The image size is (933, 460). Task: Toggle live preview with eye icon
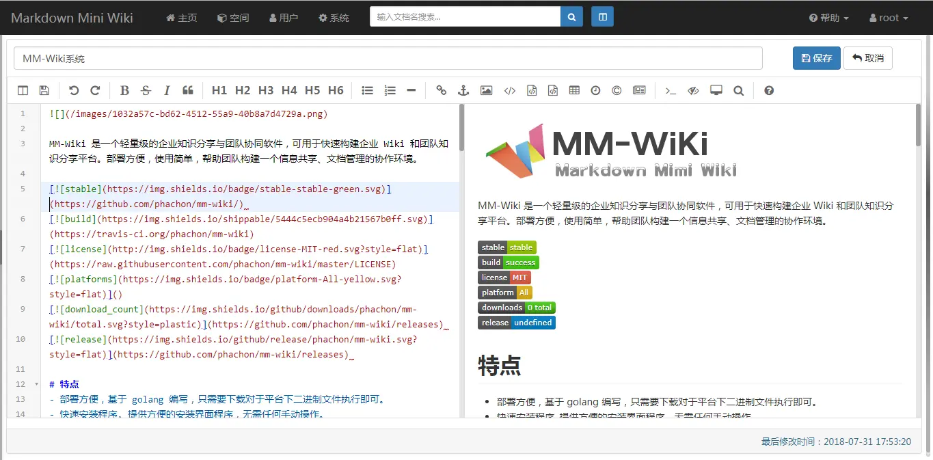(693, 90)
